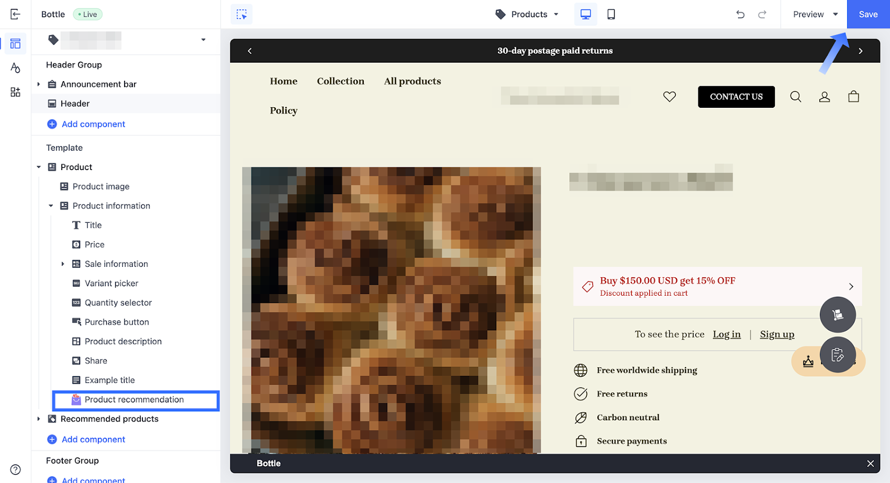Click the carbon neutral leaf icon

pos(581,417)
